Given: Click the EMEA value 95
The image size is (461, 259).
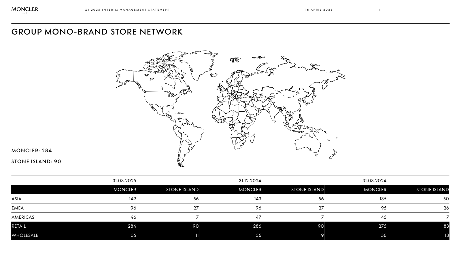Looking at the screenshot, I should 384,208.
